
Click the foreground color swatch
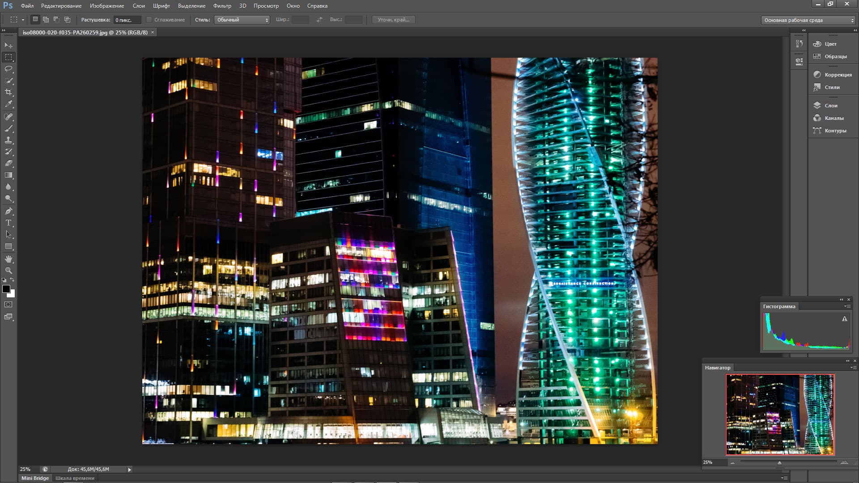(6, 289)
